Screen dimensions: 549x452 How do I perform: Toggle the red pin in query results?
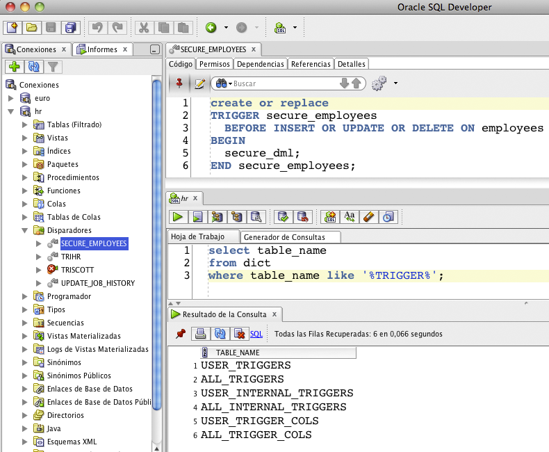coord(181,334)
